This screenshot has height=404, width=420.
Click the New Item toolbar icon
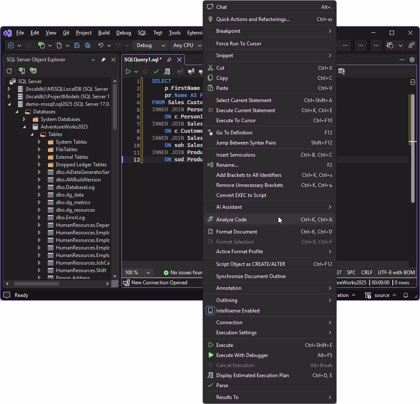tap(41, 45)
